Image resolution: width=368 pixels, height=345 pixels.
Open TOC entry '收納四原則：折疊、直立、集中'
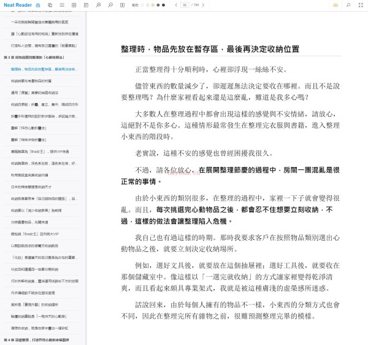click(45, 104)
